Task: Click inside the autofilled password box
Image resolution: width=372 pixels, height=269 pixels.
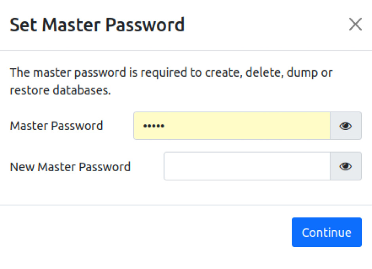Action: pos(232,126)
